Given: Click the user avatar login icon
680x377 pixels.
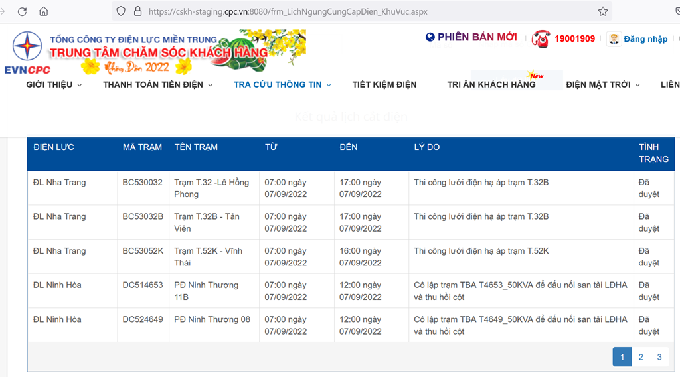Looking at the screenshot, I should (614, 38).
